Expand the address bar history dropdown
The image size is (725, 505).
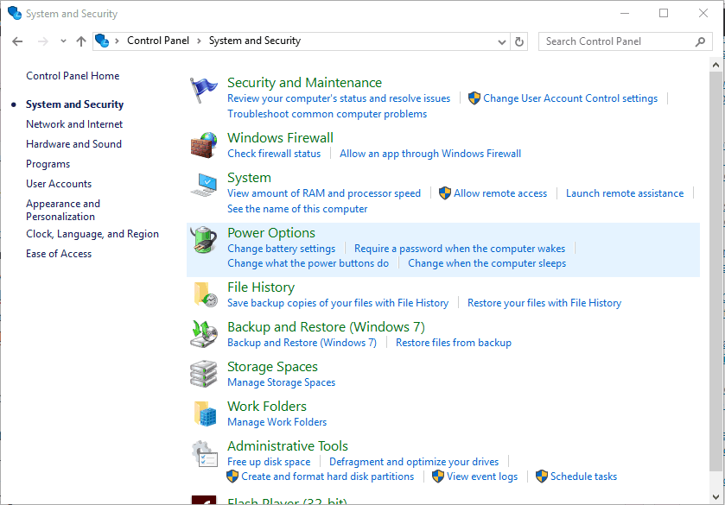tap(503, 41)
